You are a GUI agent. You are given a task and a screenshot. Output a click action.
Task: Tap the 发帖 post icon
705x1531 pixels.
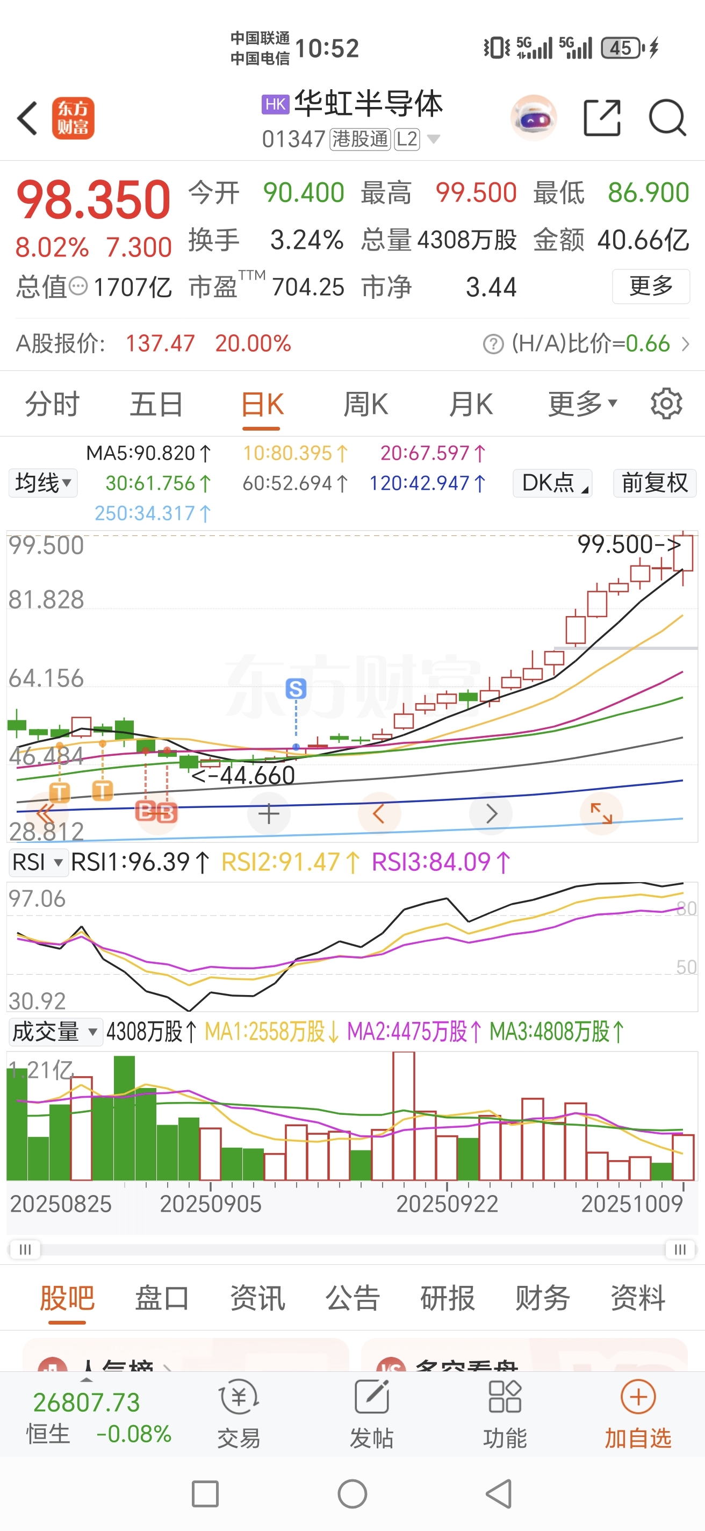tap(371, 1415)
